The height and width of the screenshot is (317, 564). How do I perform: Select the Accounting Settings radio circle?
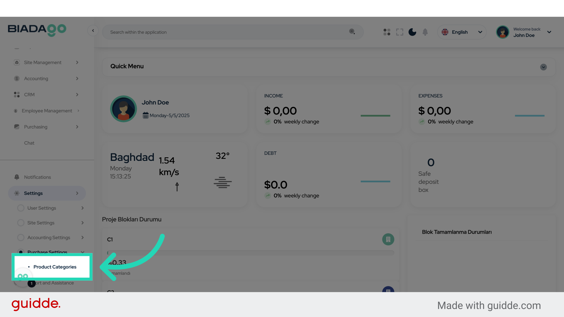pos(21,237)
